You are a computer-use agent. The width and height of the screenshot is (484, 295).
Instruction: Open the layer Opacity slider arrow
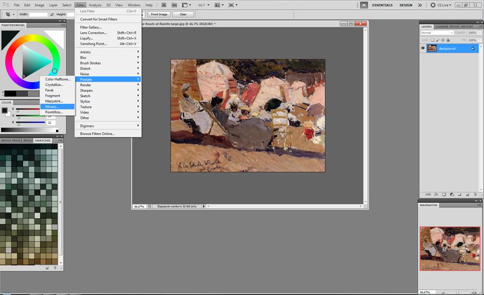pos(480,33)
